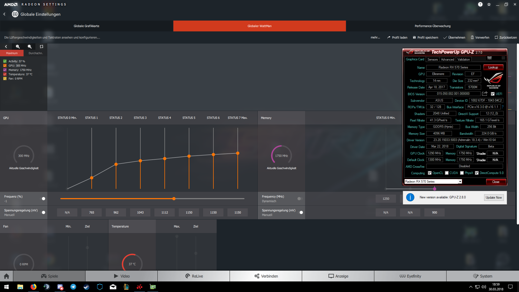Click mehr... option

coord(375,38)
